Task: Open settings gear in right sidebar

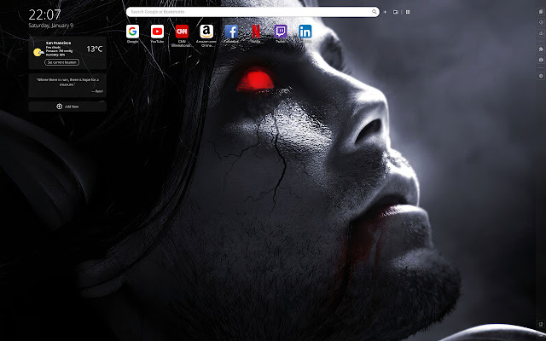Action: [x=541, y=76]
